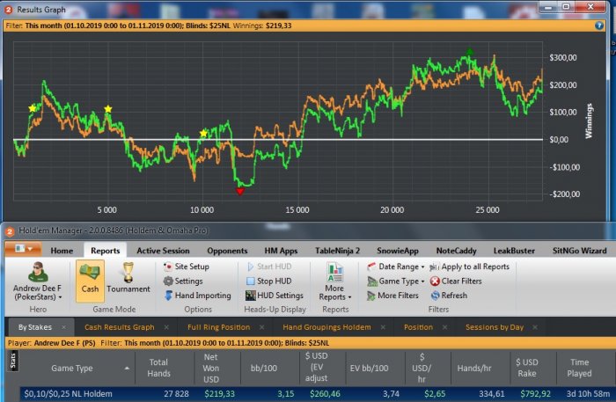Open TableNinja 2 tab
Screen dimensions: 616x402
(337, 251)
